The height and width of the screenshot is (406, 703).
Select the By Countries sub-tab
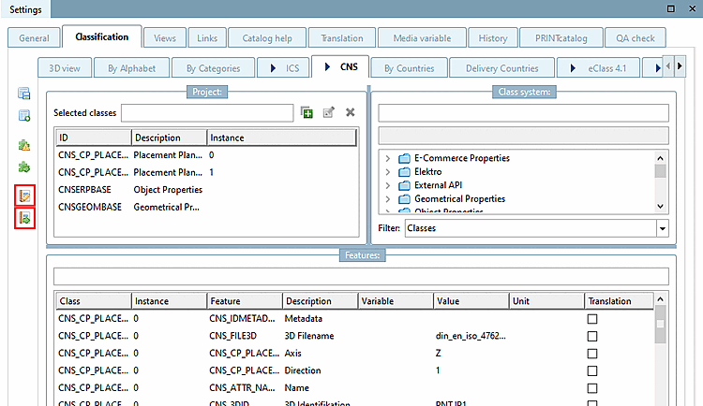(x=410, y=68)
